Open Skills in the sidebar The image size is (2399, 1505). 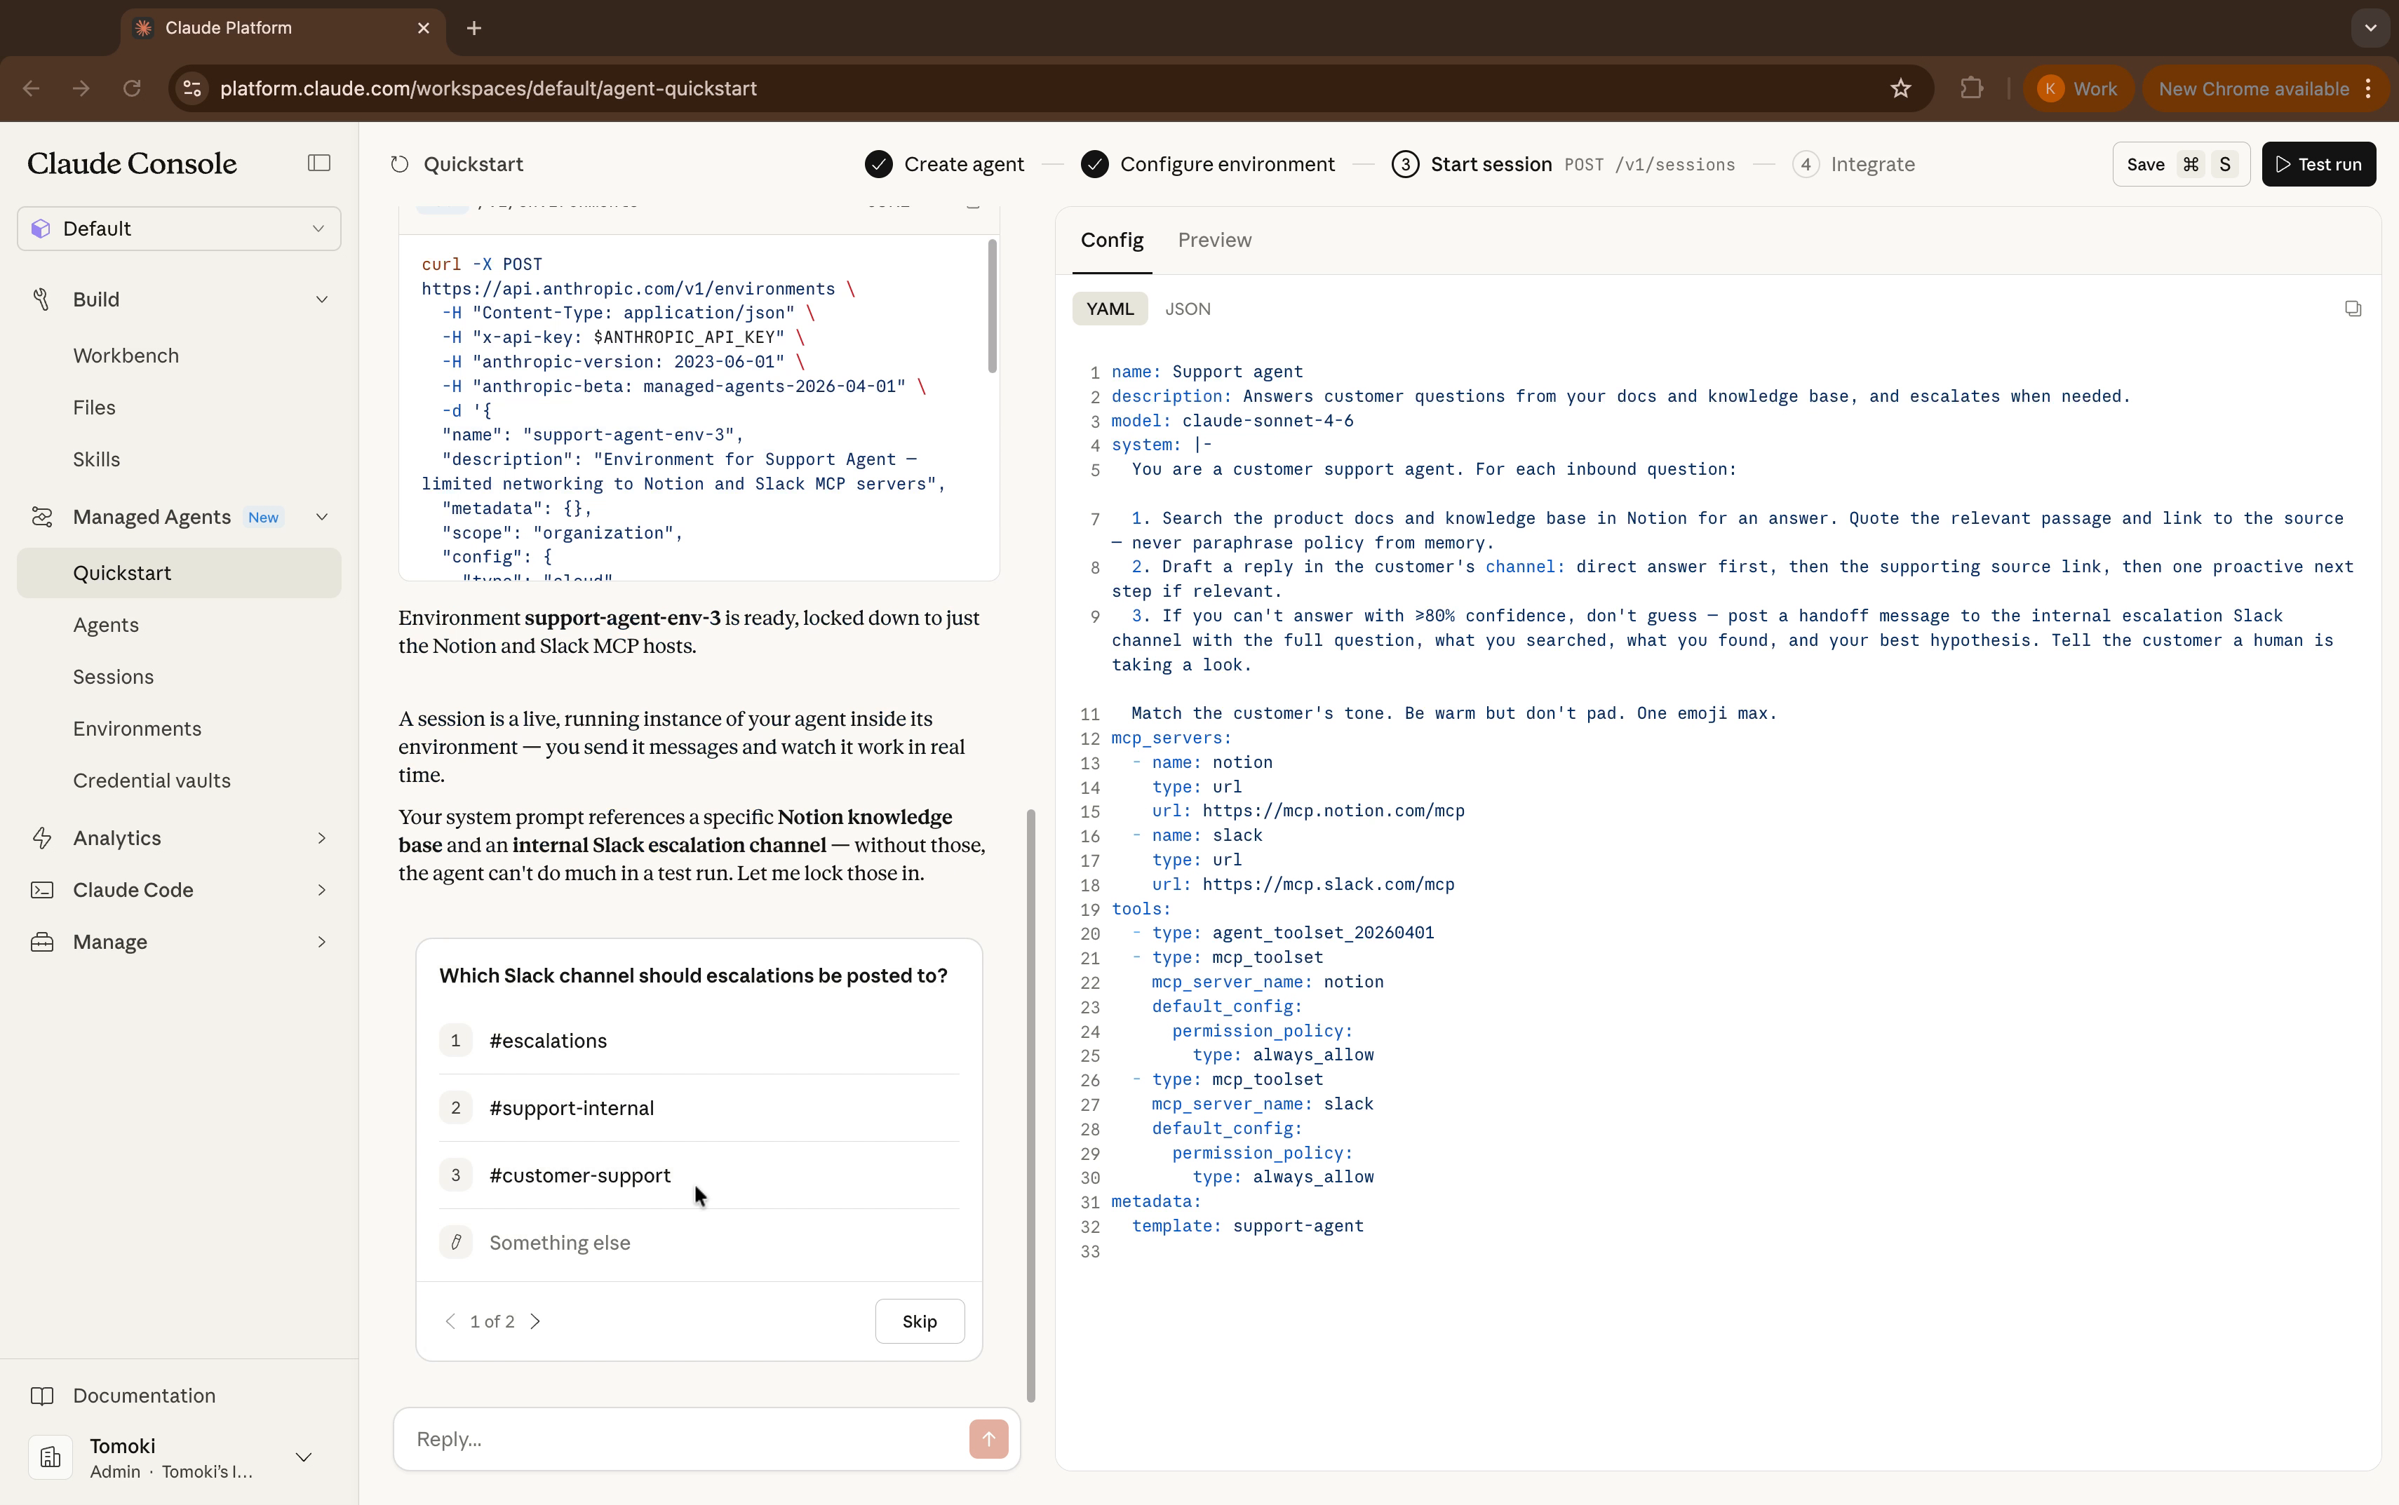(179, 459)
